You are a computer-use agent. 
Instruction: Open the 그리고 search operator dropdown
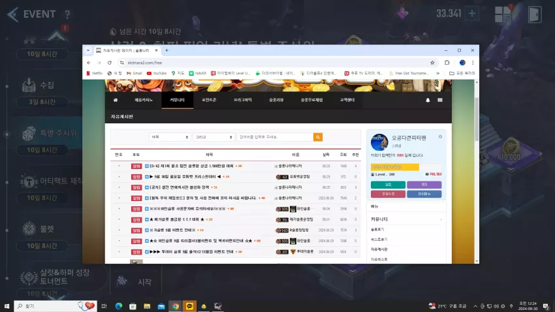[x=214, y=137]
